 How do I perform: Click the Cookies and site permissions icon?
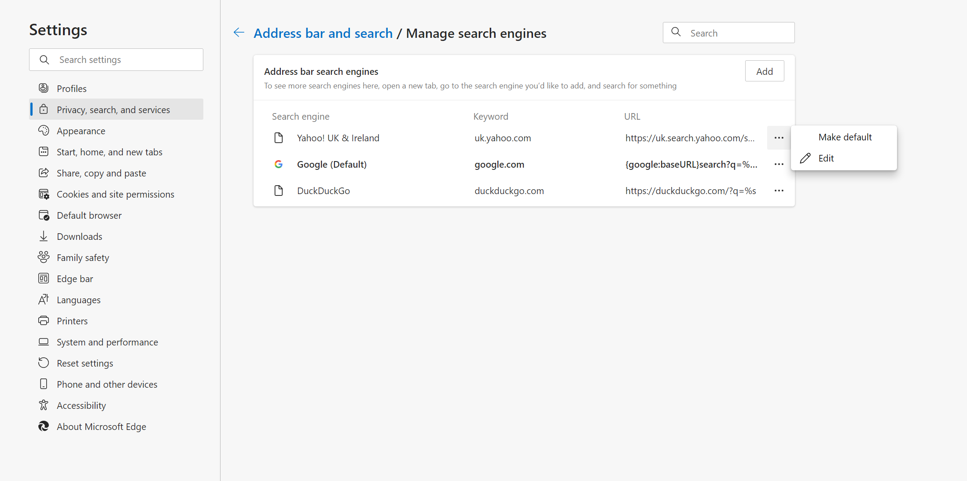pyautogui.click(x=44, y=194)
